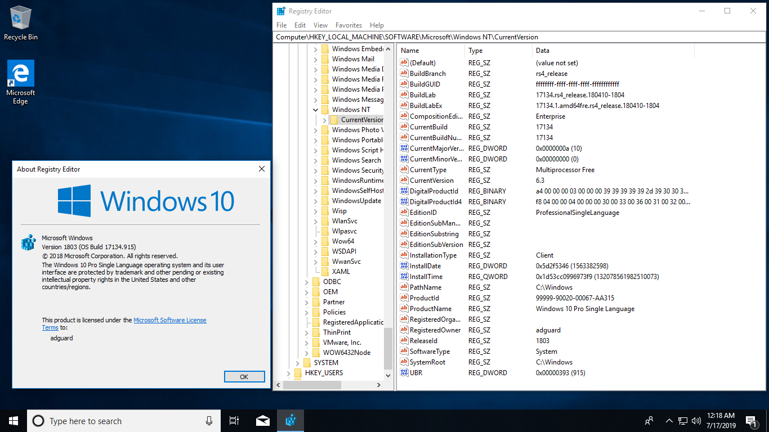This screenshot has width=769, height=432.
Task: Click the WindowsUpdate folder icon
Action: (x=325, y=201)
